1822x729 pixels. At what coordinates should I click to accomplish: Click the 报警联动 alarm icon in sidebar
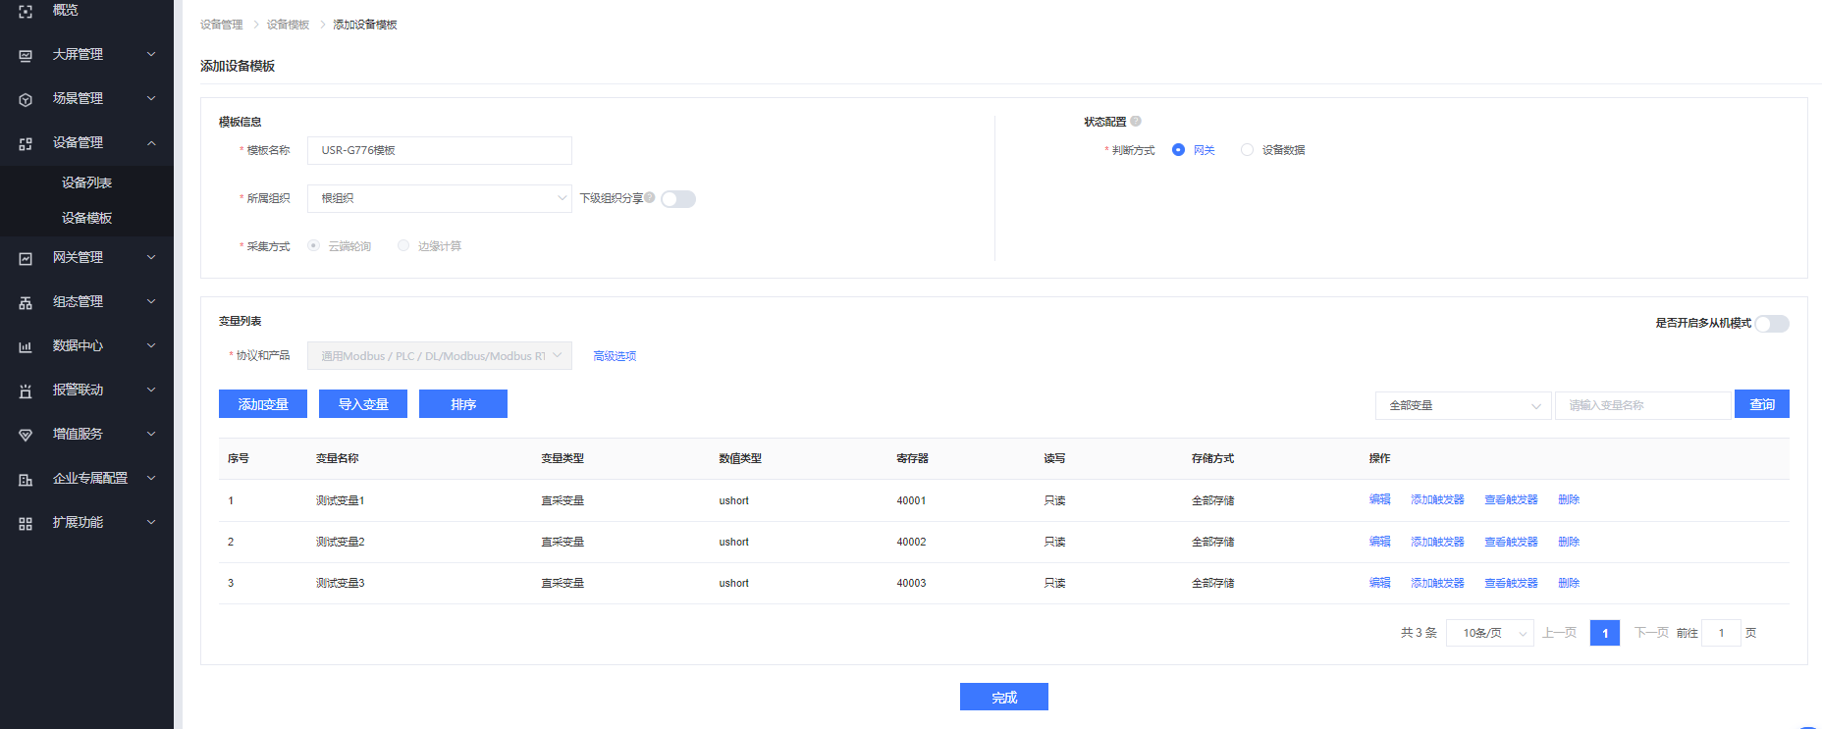coord(26,391)
